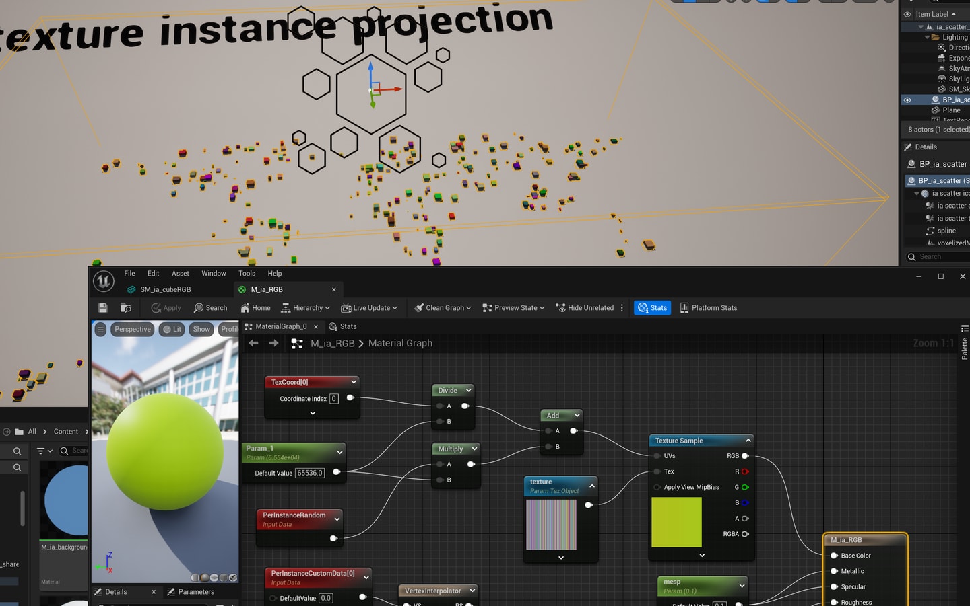Click the Search toolbar button

coord(210,308)
